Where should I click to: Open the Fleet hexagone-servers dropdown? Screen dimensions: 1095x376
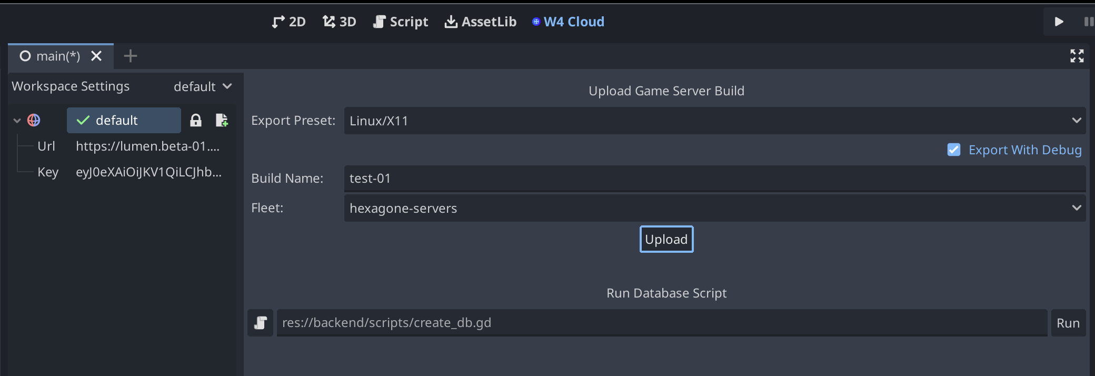pos(714,208)
